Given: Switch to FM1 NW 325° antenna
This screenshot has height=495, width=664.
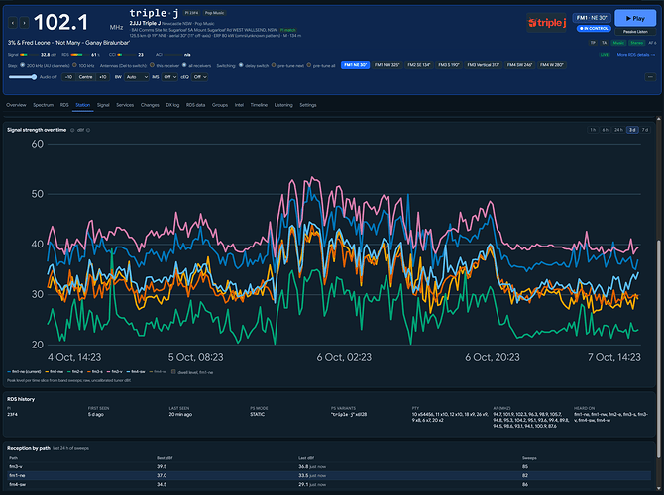Looking at the screenshot, I should [x=387, y=65].
